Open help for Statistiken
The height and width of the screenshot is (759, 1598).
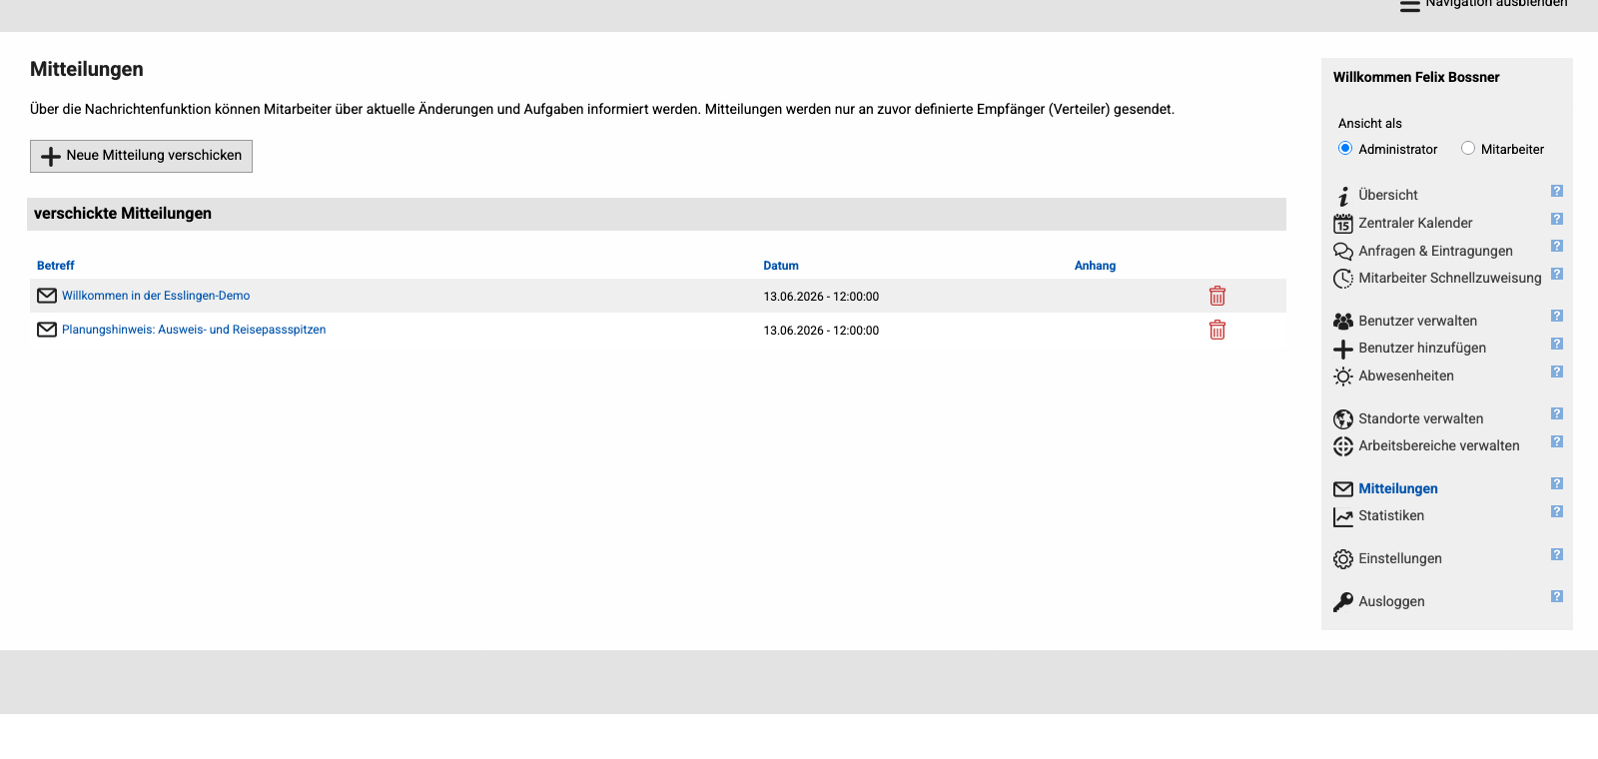point(1556,511)
